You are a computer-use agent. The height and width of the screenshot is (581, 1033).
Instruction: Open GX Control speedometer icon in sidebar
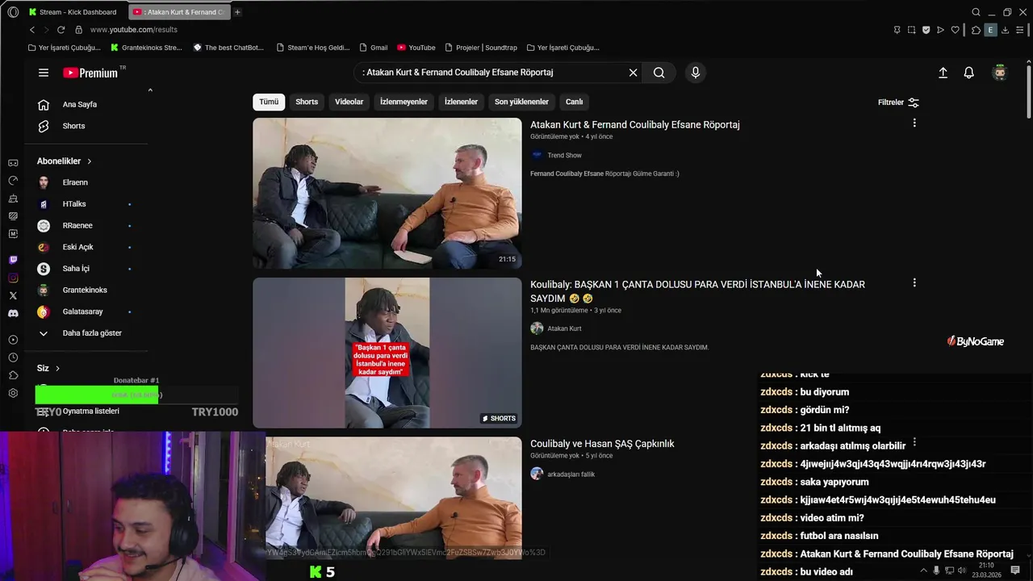13,181
